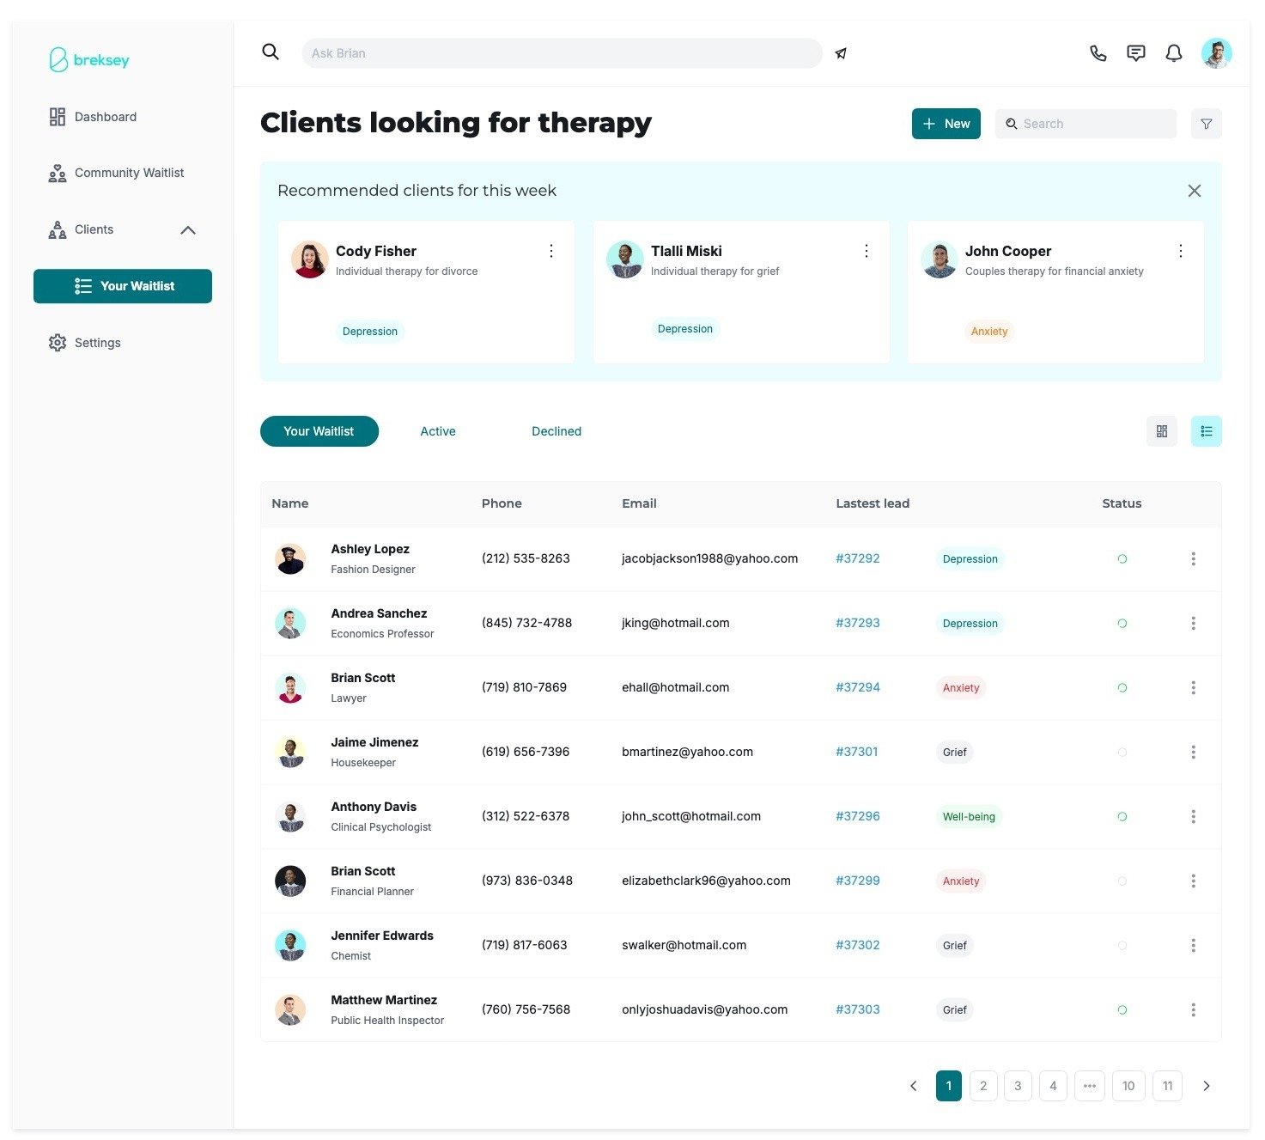Viewport: 1265px width, 1140px height.
Task: Open the chat messages icon
Action: (x=1135, y=53)
